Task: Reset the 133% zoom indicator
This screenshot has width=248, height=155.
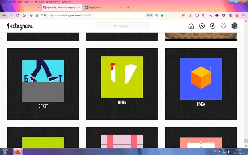Action: click(149, 16)
